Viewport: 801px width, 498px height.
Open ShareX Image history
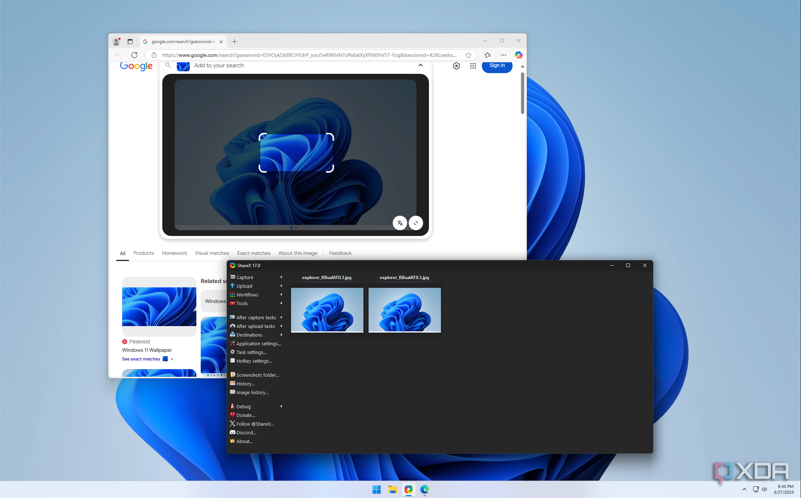tap(256, 392)
